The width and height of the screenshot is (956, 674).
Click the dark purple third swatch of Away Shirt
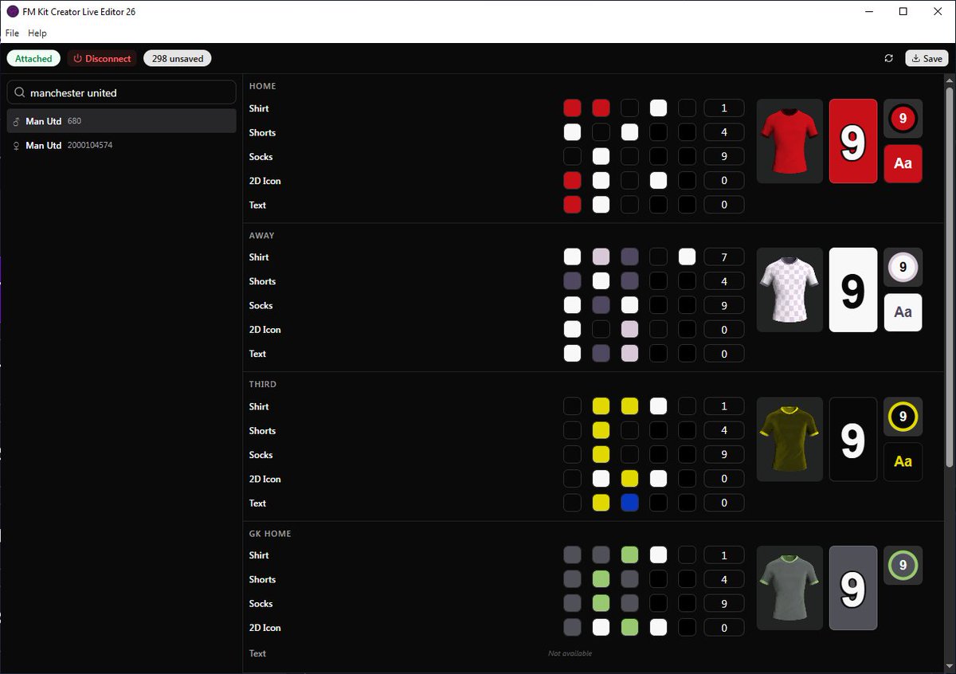tap(629, 257)
